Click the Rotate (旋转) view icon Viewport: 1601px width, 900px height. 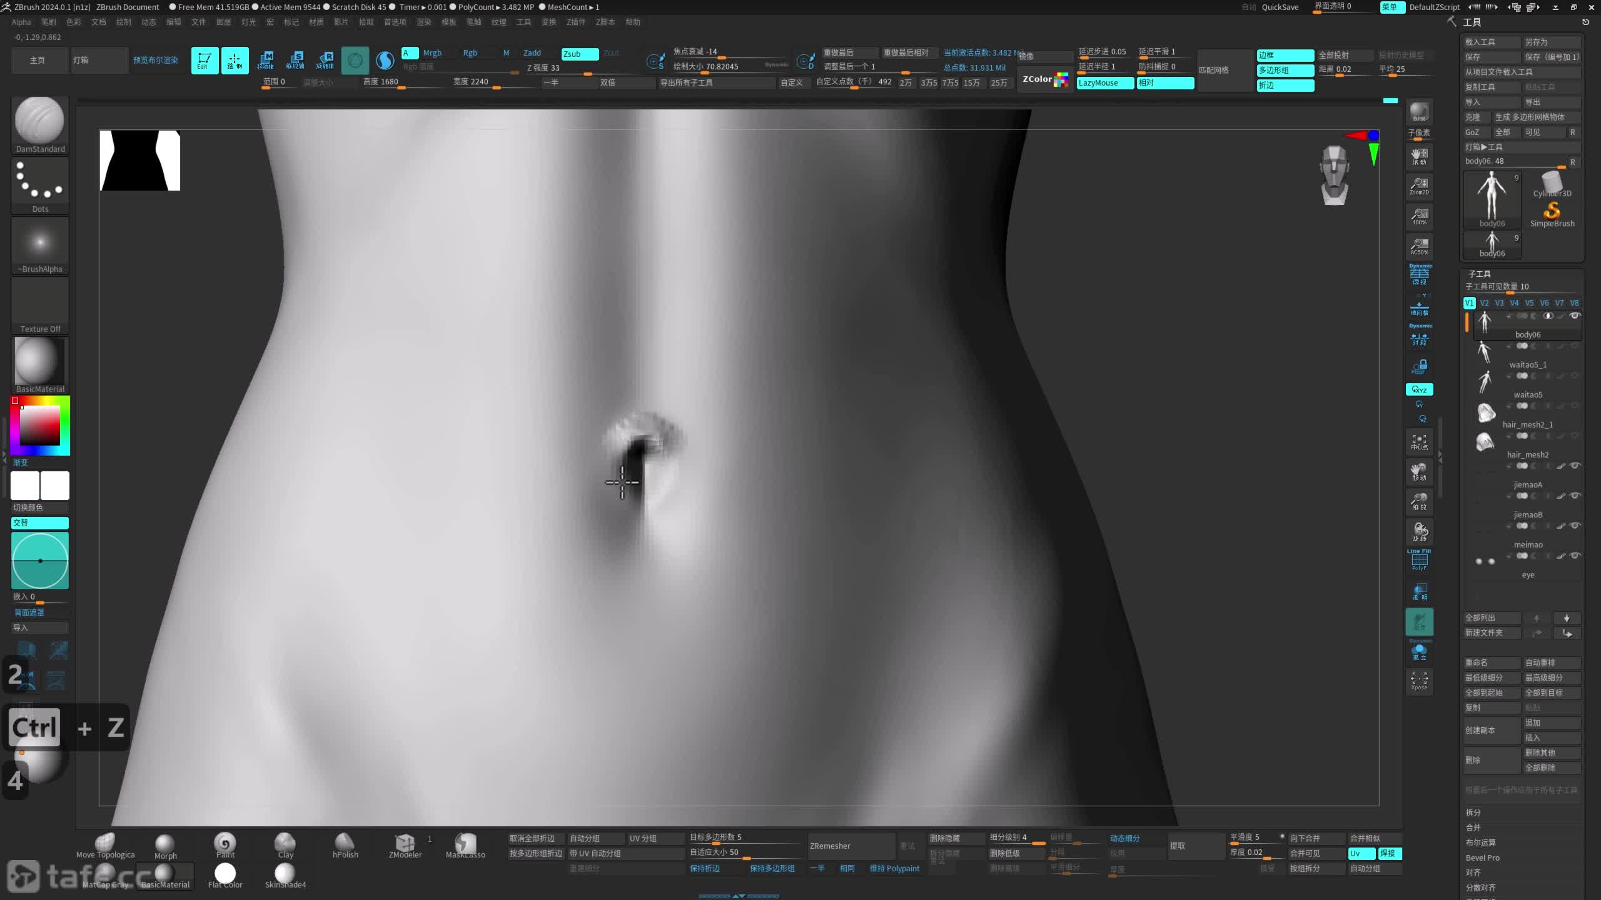[1419, 532]
